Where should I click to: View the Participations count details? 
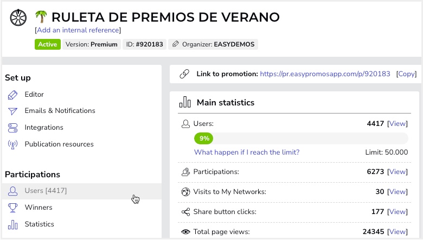(398, 172)
